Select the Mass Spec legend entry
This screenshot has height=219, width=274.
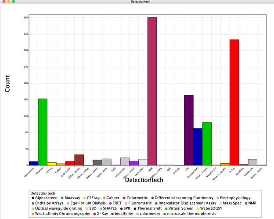tap(231, 203)
